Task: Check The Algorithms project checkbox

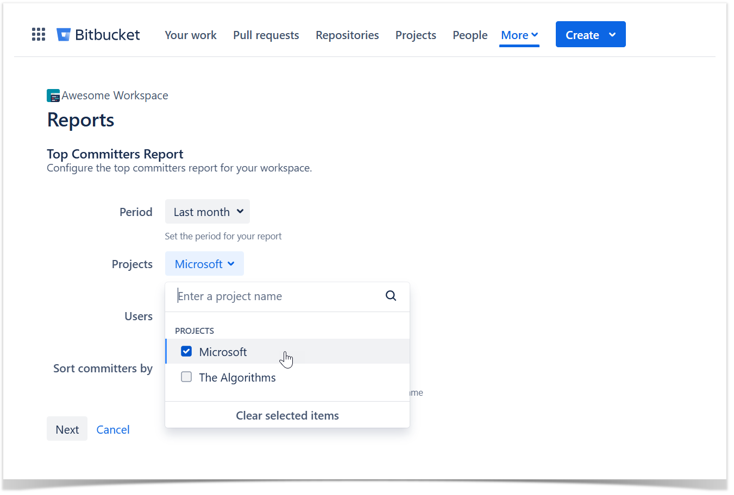Action: [186, 377]
